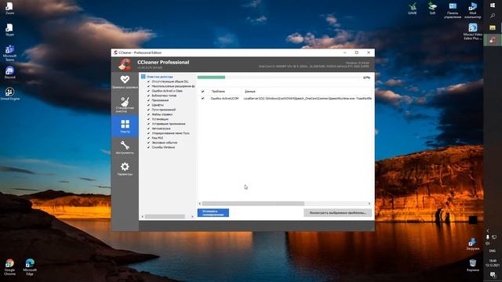Click right arrow of registry list scrollbar

(192, 216)
